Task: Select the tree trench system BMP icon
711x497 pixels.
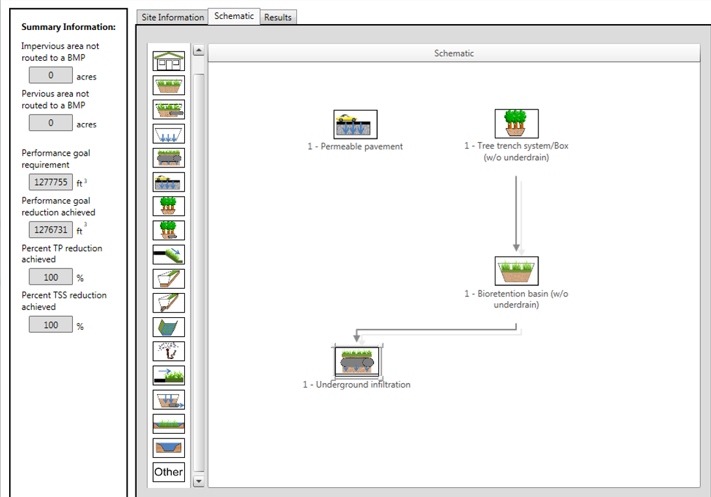Action: point(168,205)
